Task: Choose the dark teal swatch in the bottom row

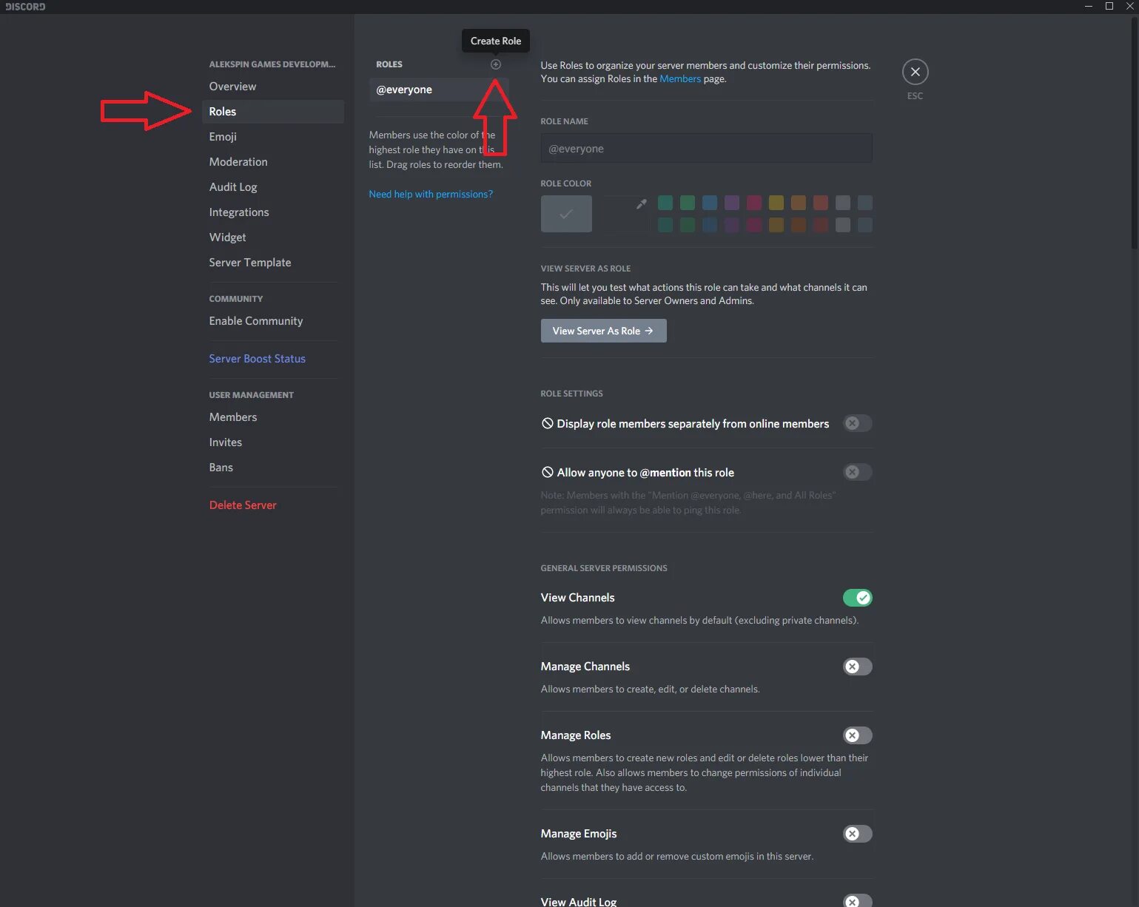Action: click(665, 225)
